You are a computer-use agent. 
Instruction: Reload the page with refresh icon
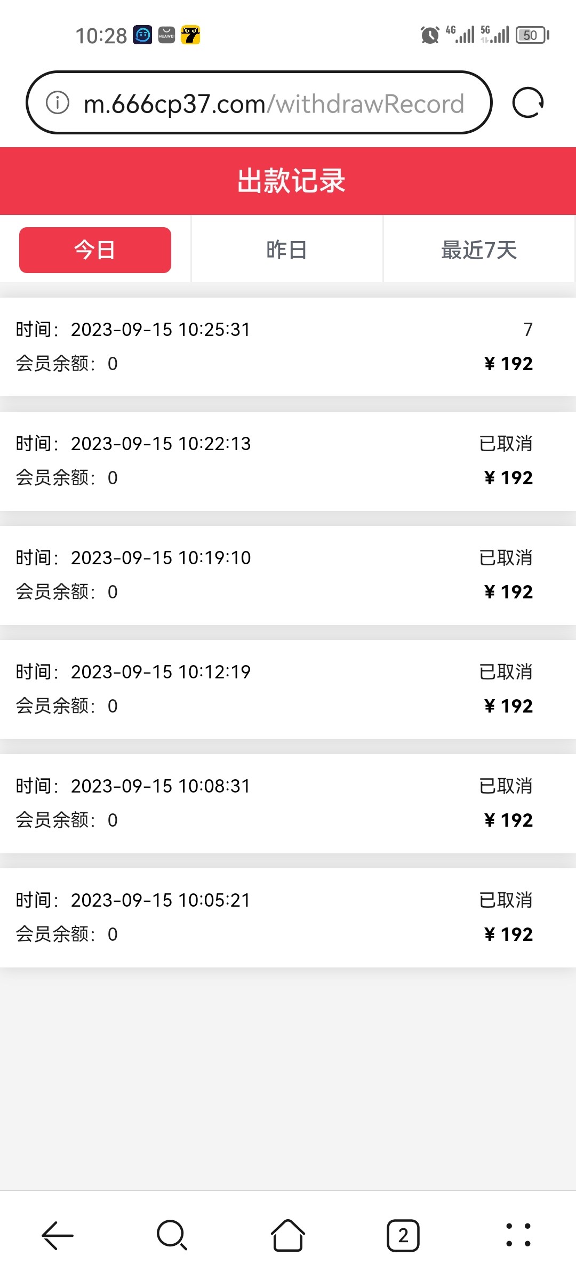(x=527, y=102)
